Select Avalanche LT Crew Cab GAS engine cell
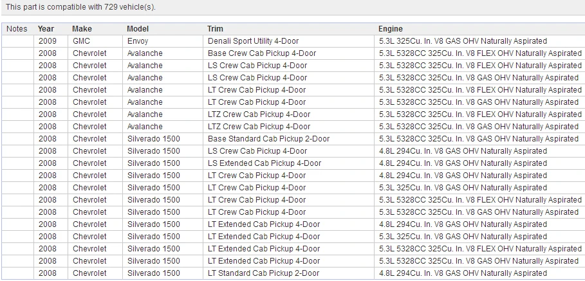The image size is (585, 281). point(479,102)
